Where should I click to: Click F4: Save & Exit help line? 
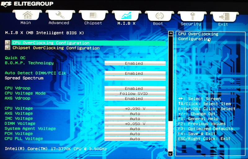pyautogui.click(x=197, y=134)
